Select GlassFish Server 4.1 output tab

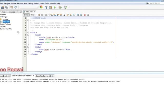point(43,76)
